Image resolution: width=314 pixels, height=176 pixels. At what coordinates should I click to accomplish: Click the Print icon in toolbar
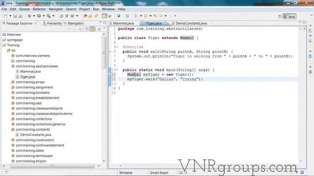21,16
